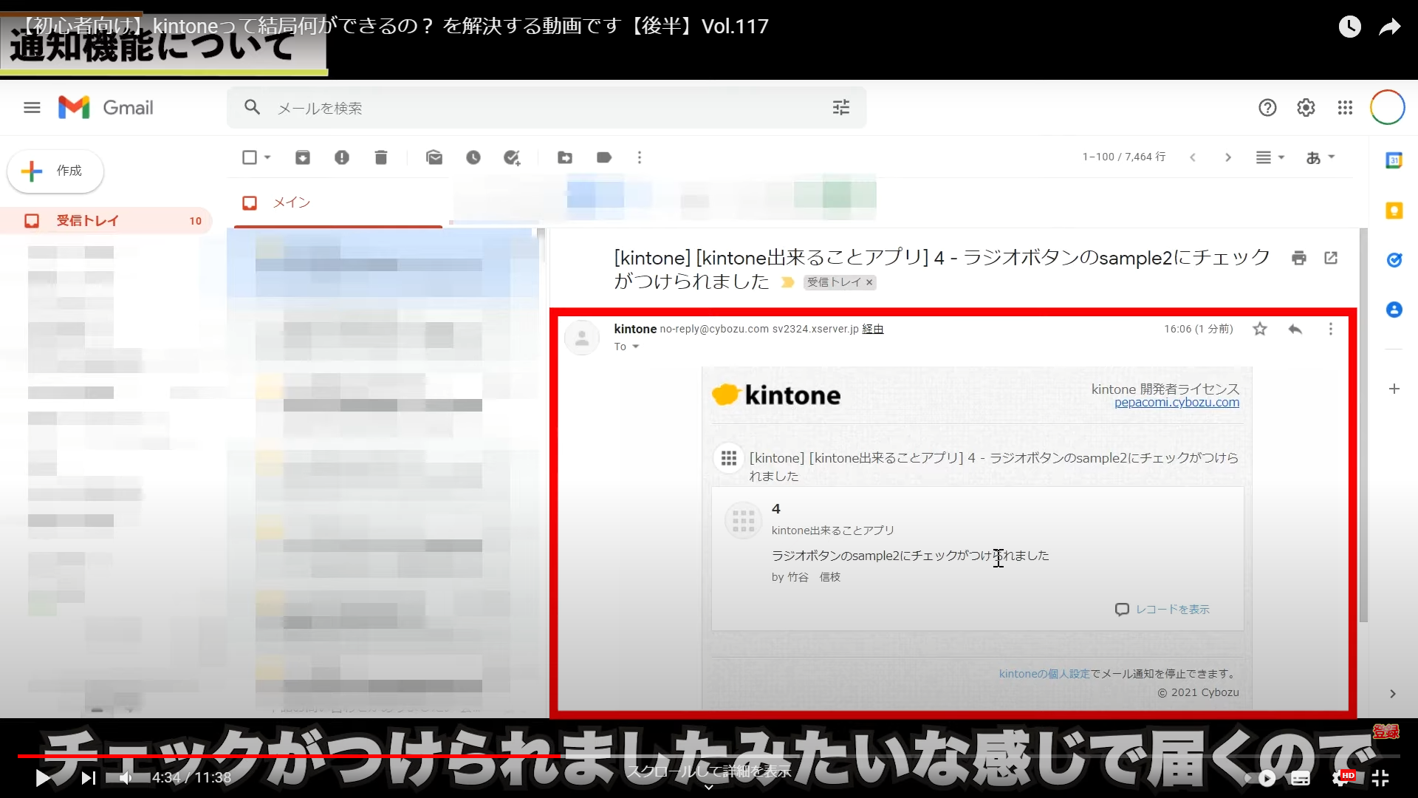This screenshot has height=798, width=1418.
Task: Click the print email icon
Action: [1299, 258]
